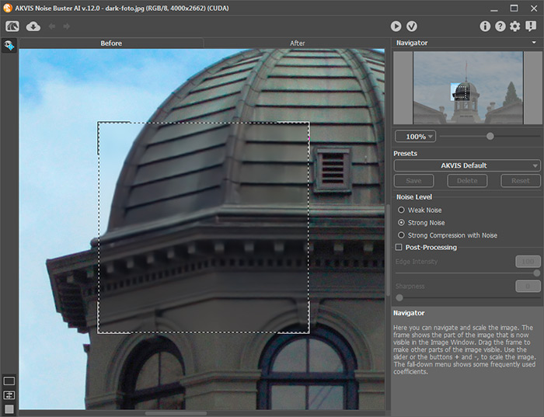Run processing with the play button
This screenshot has height=417, width=544.
[x=396, y=26]
